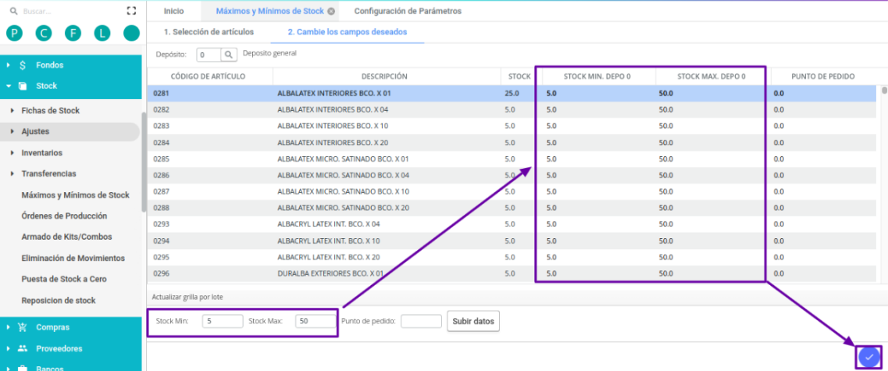Open the round L shortcut button
The image size is (888, 371).
click(x=102, y=34)
